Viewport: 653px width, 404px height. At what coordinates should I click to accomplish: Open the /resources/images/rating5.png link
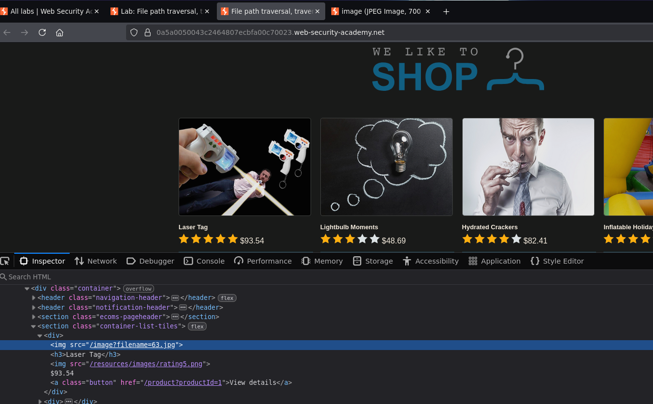[146, 364]
